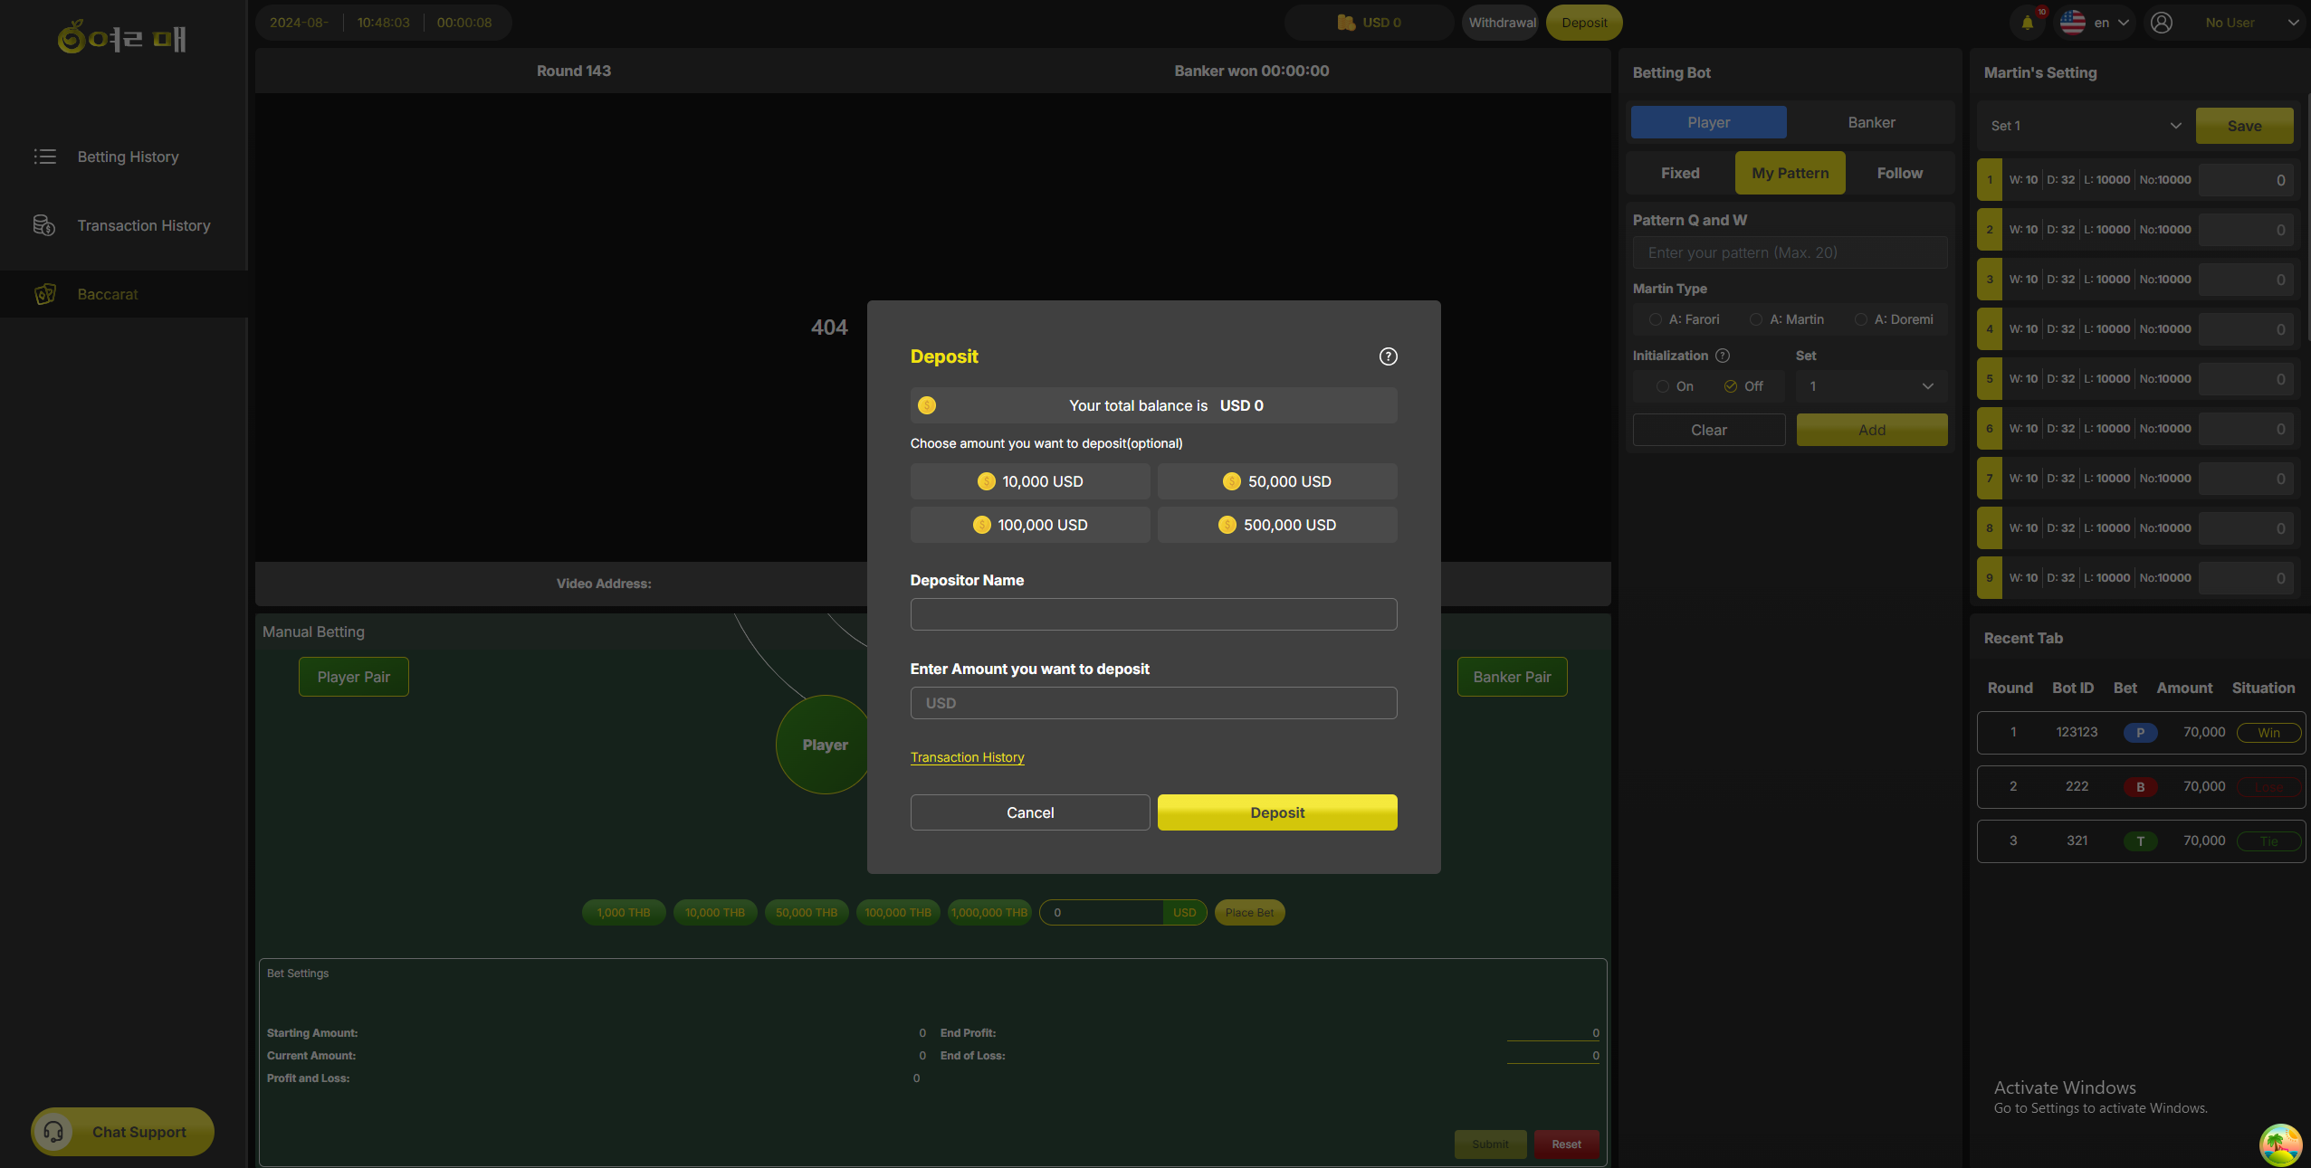Select the A: Martin radio option

click(x=1756, y=319)
